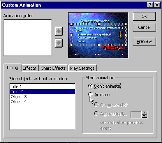Viewport: 162px width, 143px height.
Task: Click the question mark help button
Action: [x=150, y=5]
